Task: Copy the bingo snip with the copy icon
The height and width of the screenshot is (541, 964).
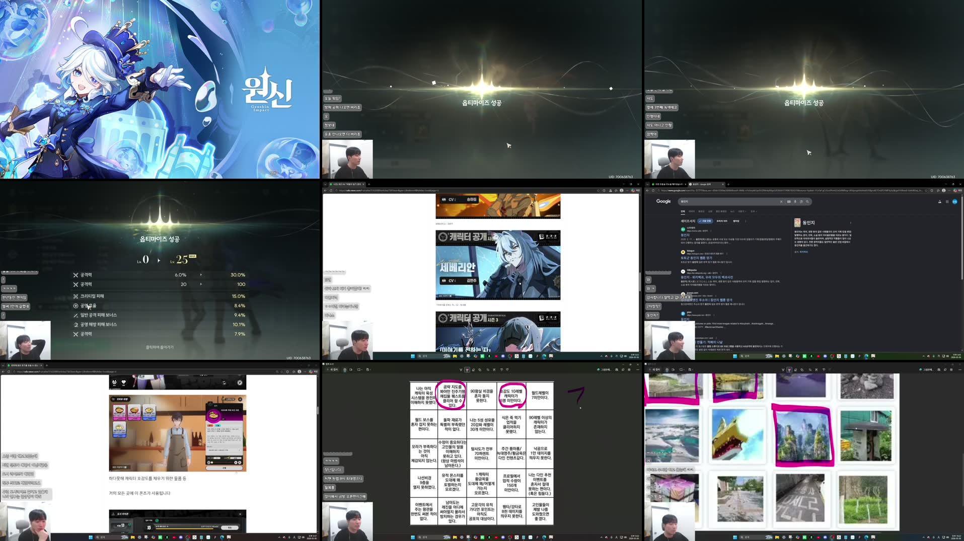Action: click(623, 370)
